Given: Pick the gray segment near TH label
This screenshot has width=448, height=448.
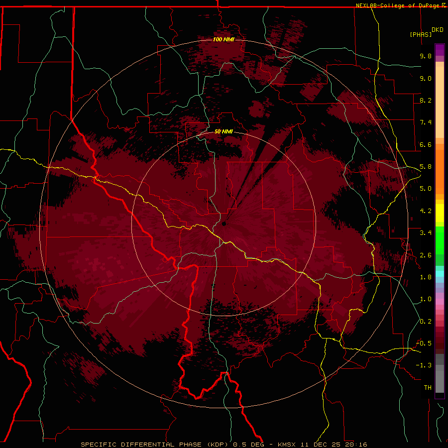Looking at the screenshot, I should pyautogui.click(x=440, y=383).
